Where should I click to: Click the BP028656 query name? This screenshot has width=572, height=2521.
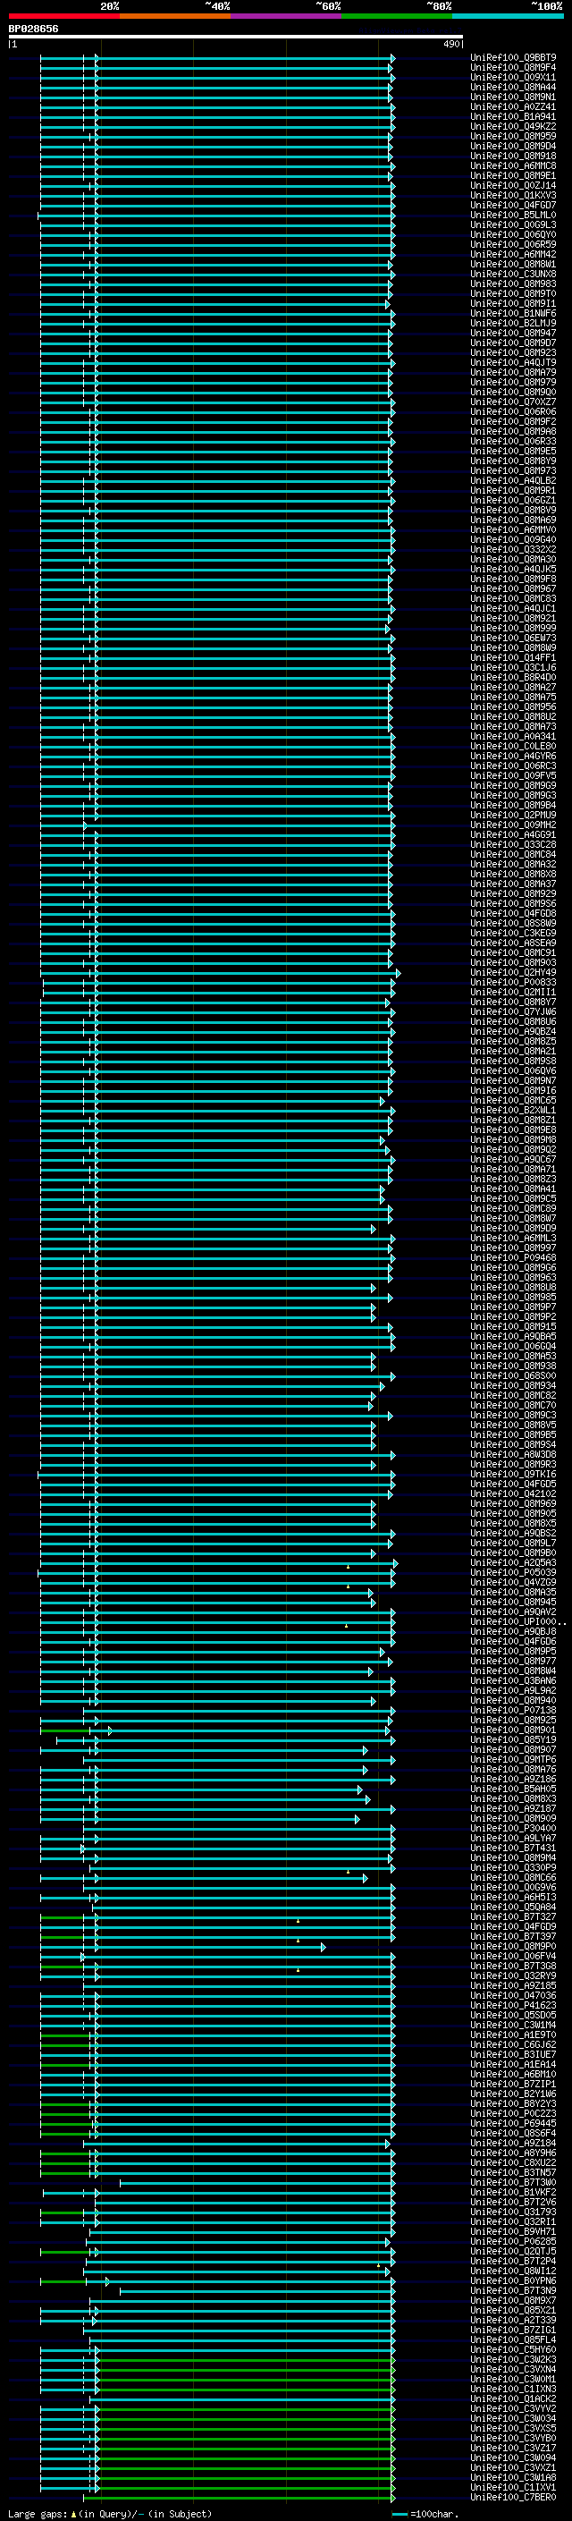(33, 29)
